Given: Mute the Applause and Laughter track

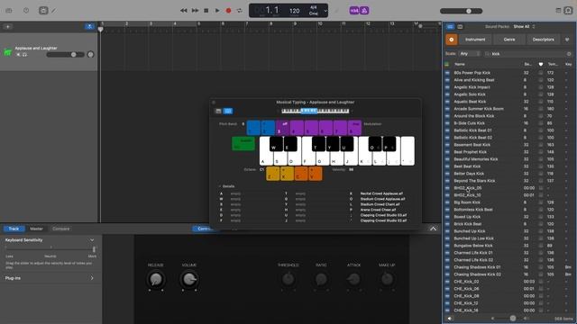Looking at the screenshot, I should pos(18,55).
